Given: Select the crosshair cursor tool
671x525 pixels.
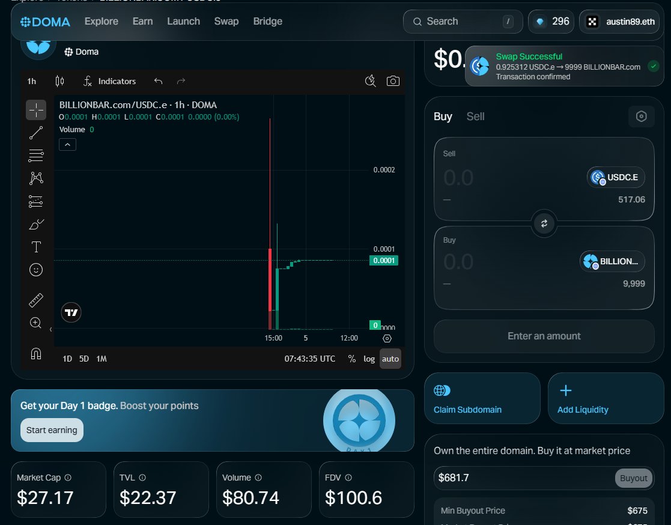Looking at the screenshot, I should pyautogui.click(x=36, y=110).
